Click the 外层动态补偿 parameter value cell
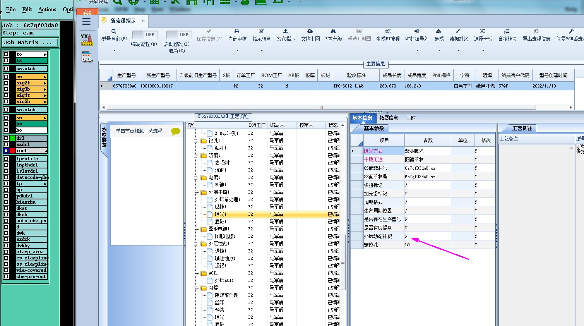Screen dimensions: 584x326 [428, 236]
